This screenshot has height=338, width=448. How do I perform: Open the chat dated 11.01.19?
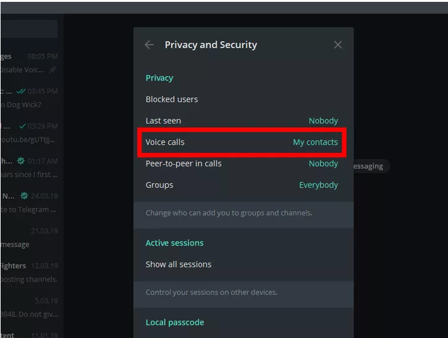(30, 332)
